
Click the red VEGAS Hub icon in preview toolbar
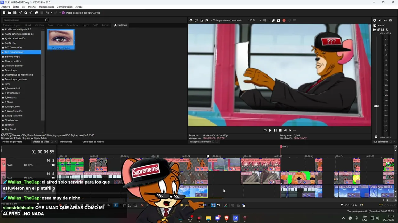284,20
